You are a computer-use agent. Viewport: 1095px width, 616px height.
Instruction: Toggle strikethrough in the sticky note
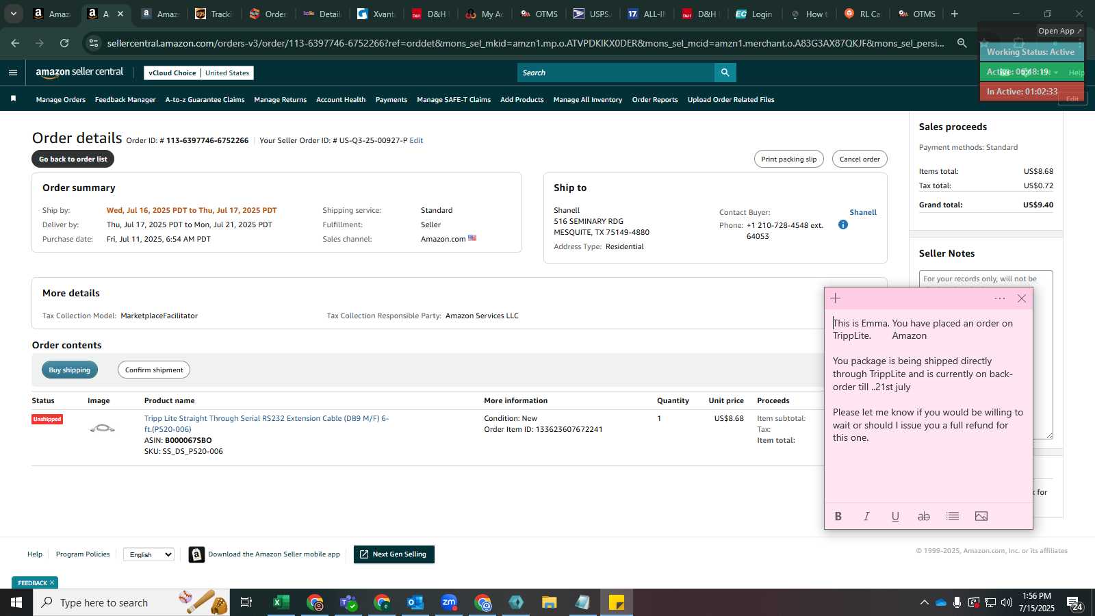coord(924,517)
